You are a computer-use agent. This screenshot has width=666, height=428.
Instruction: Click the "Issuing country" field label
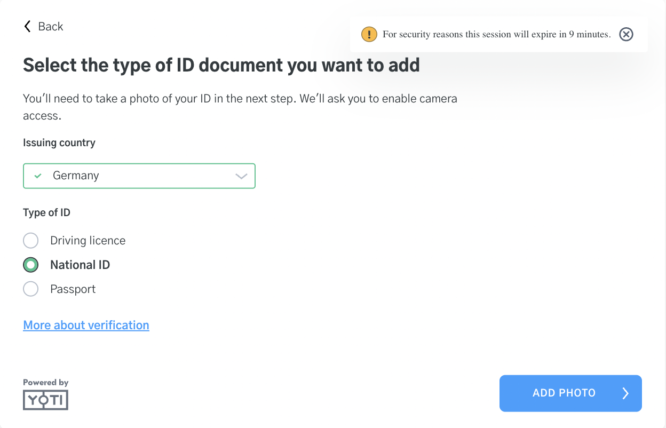coord(59,142)
